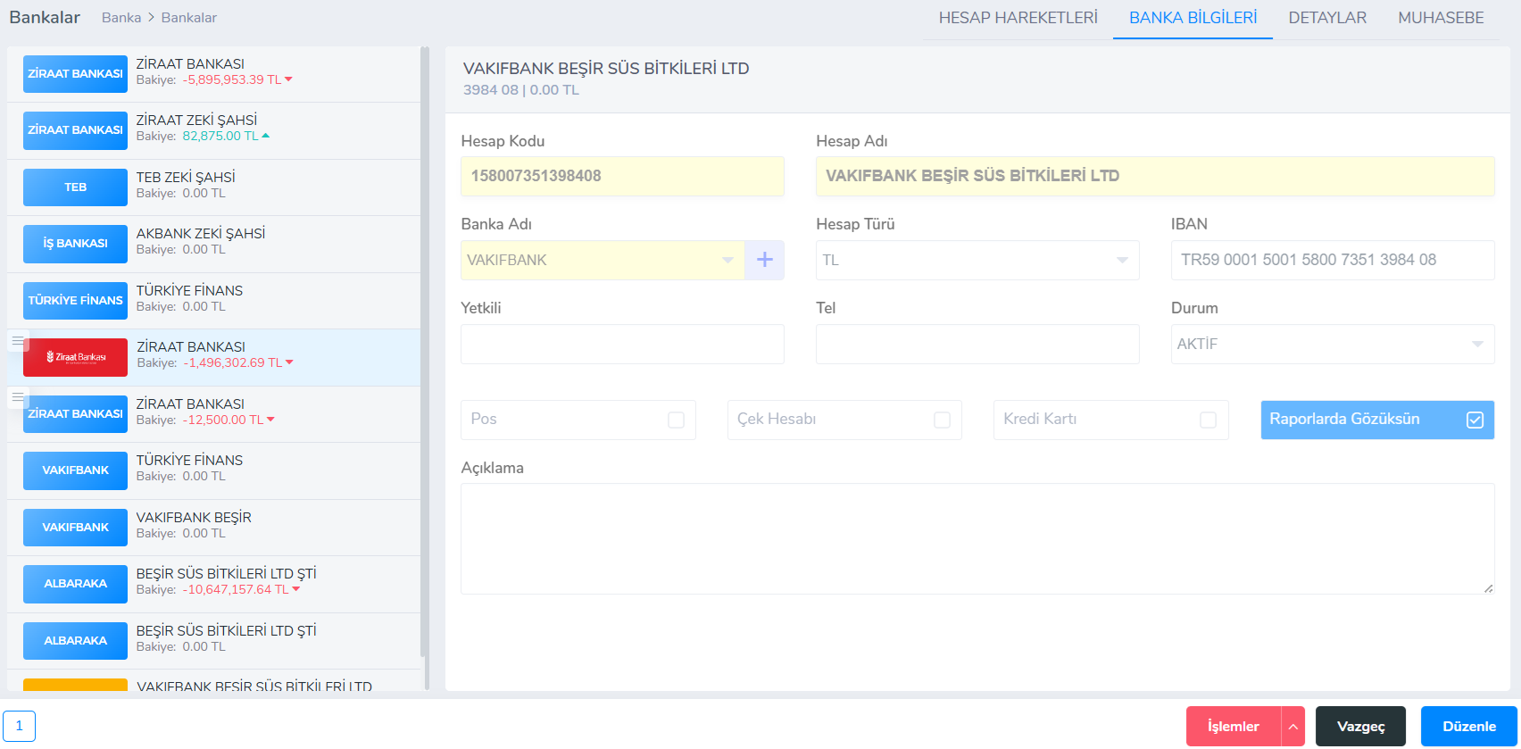Image resolution: width=1521 pixels, height=749 pixels.
Task: Uncheck Raporlarda Gözüksün toggle
Action: pyautogui.click(x=1475, y=420)
